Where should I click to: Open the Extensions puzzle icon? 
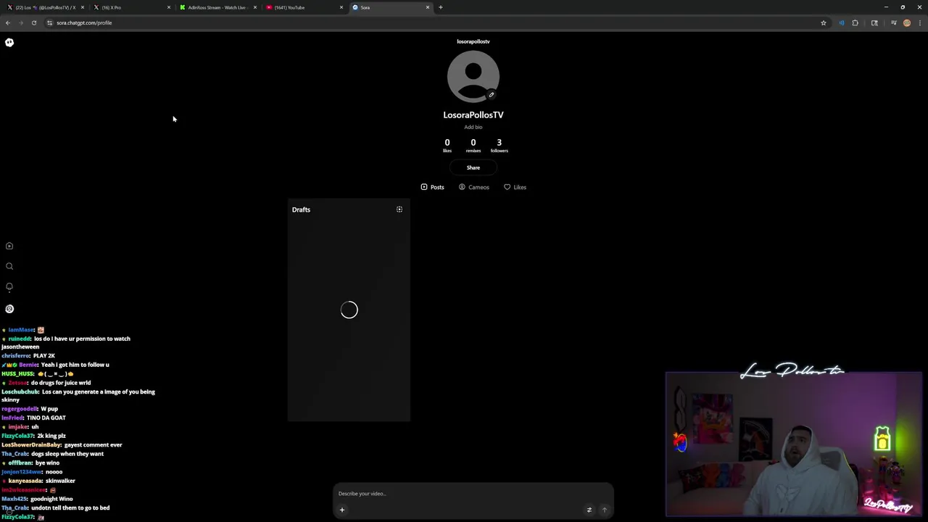tap(855, 22)
